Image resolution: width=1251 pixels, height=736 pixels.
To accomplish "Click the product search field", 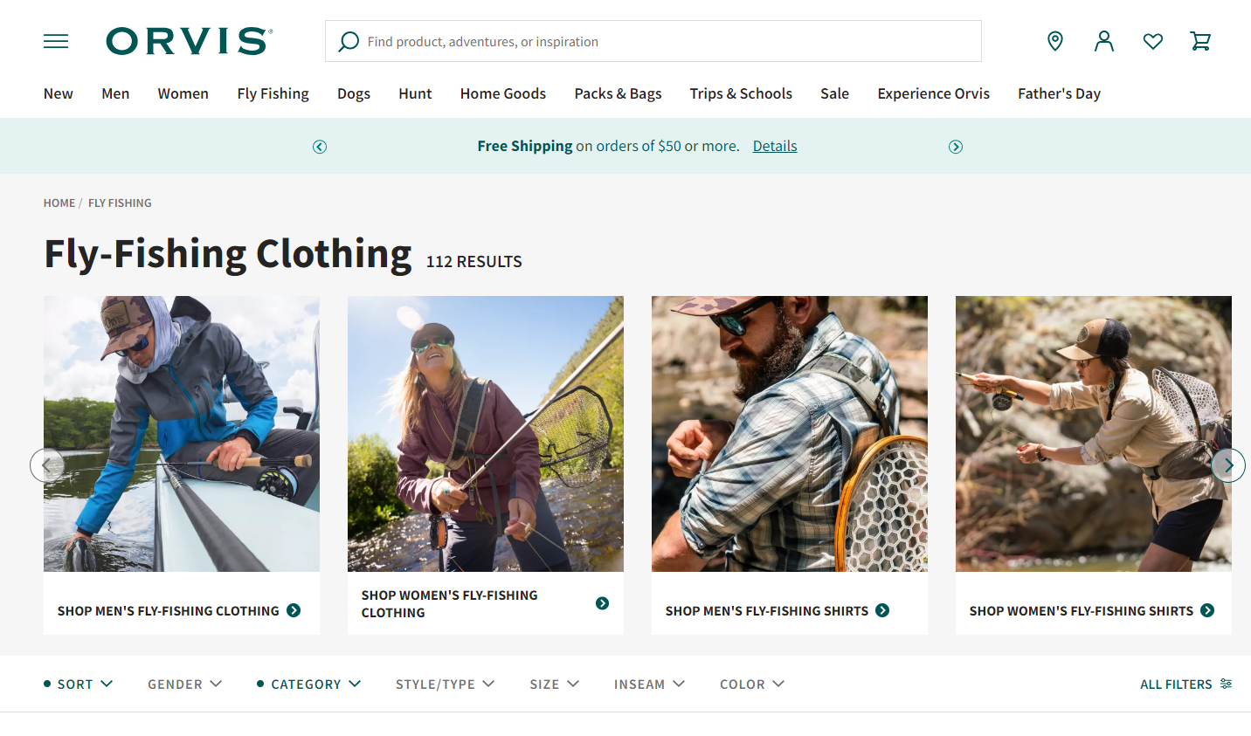I will pos(653,41).
